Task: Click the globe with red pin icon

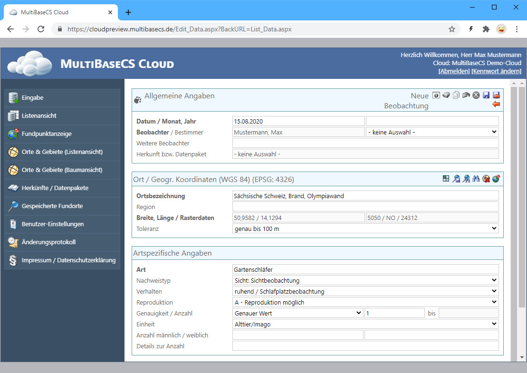Action: tap(496, 179)
